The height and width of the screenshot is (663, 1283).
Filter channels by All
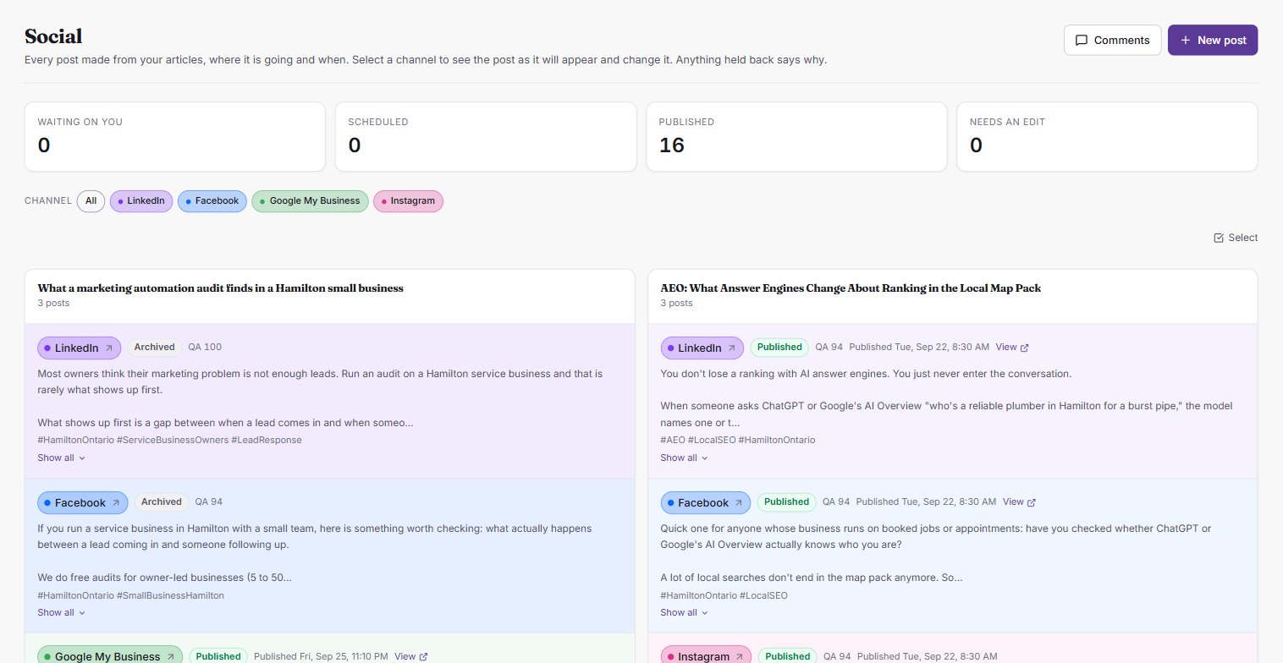pyautogui.click(x=91, y=201)
